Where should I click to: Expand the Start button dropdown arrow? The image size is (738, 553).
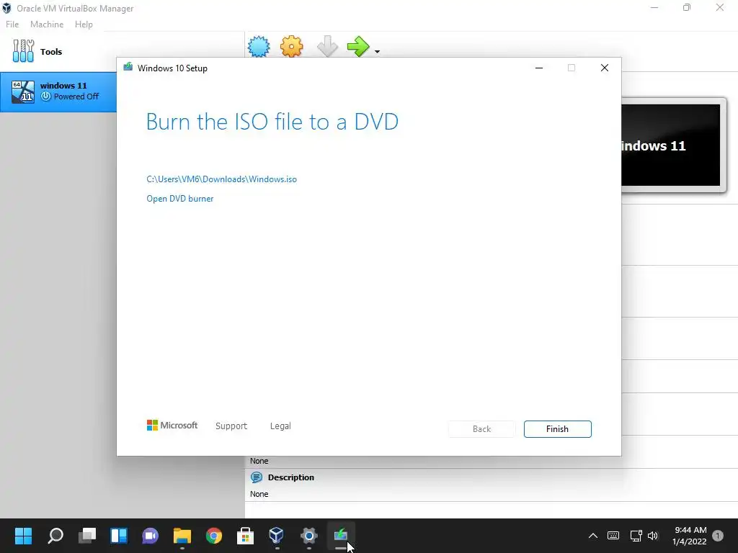click(x=377, y=51)
